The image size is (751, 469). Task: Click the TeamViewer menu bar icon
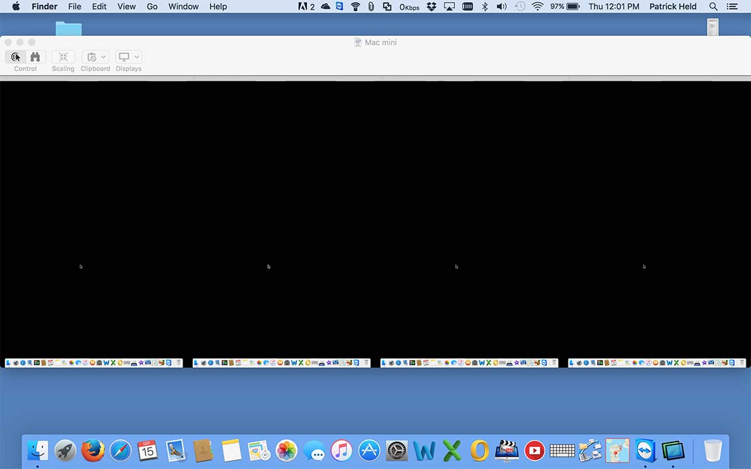coord(340,7)
